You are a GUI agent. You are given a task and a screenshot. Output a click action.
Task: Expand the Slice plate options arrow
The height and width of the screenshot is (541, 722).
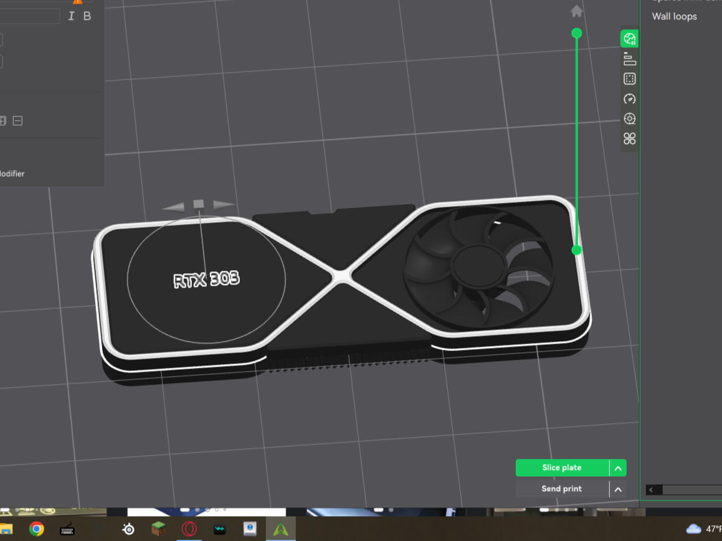click(618, 468)
